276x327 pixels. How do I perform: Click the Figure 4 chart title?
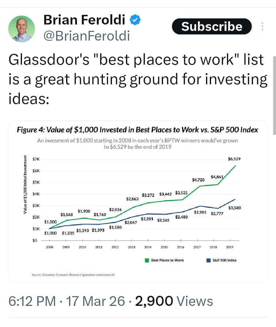click(138, 130)
